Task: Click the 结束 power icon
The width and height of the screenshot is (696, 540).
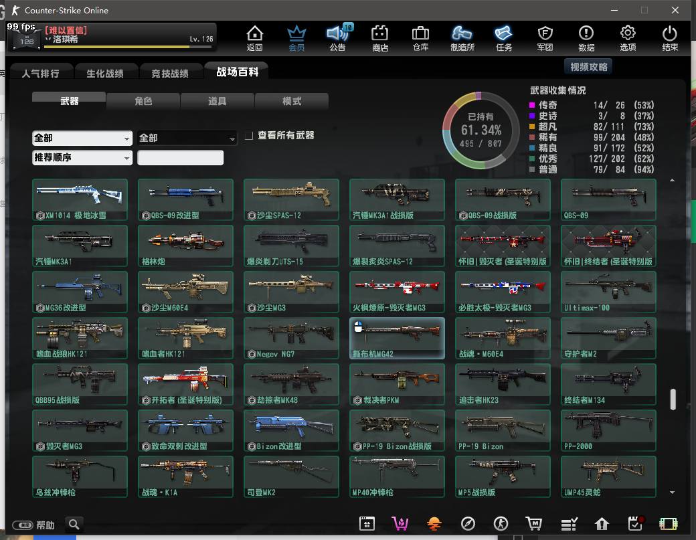Action: [x=669, y=38]
